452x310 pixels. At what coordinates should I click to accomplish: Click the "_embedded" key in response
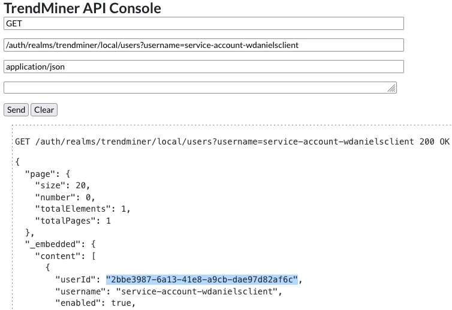coord(51,244)
